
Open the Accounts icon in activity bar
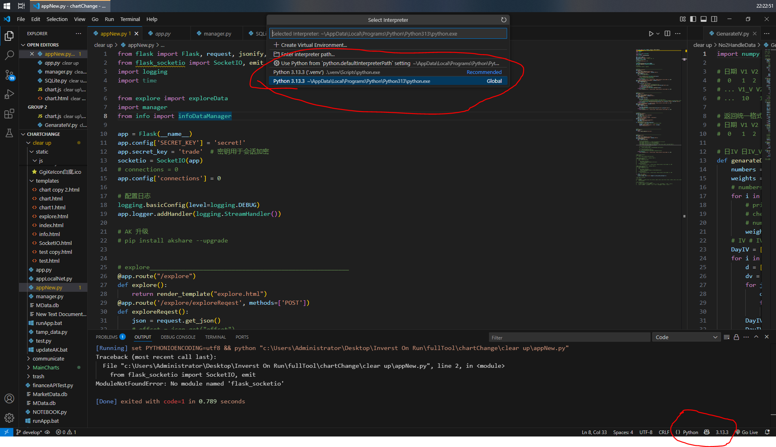[x=9, y=399]
